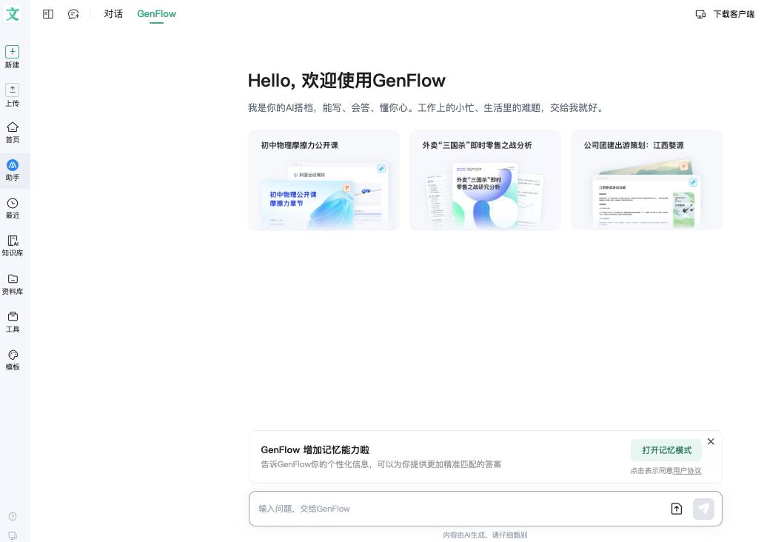Open the 工具 toolbox in sidebar
The height and width of the screenshot is (542, 764).
click(x=13, y=317)
